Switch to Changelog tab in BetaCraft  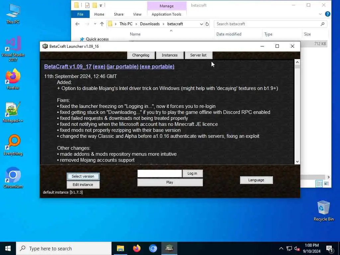pos(141,55)
